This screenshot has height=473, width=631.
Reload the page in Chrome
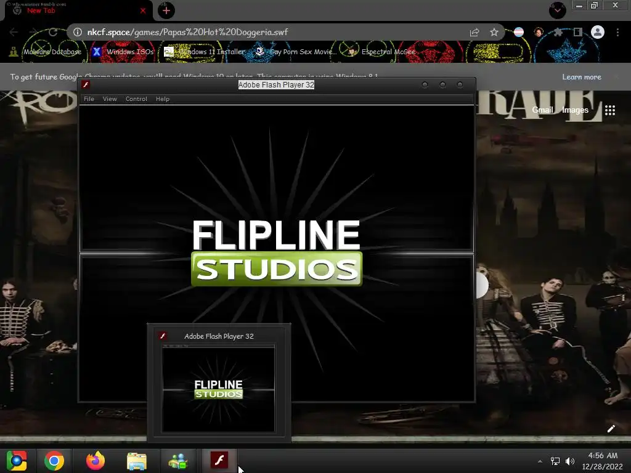point(53,32)
